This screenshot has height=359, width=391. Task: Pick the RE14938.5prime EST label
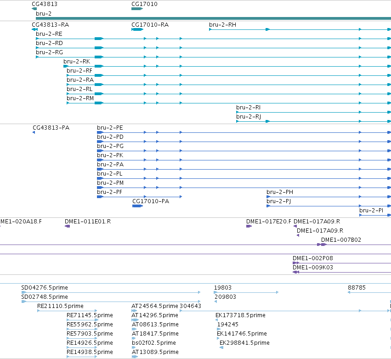(90, 352)
